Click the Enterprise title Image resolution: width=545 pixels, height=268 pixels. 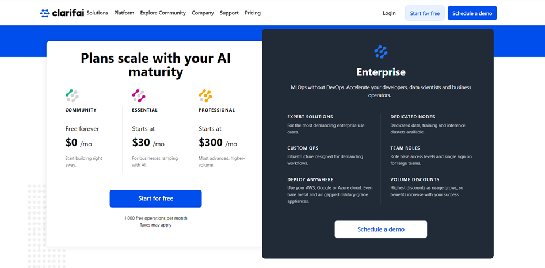(381, 72)
